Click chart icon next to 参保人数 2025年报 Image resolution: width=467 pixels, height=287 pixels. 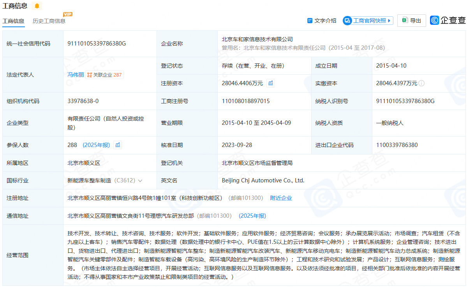click(x=118, y=145)
